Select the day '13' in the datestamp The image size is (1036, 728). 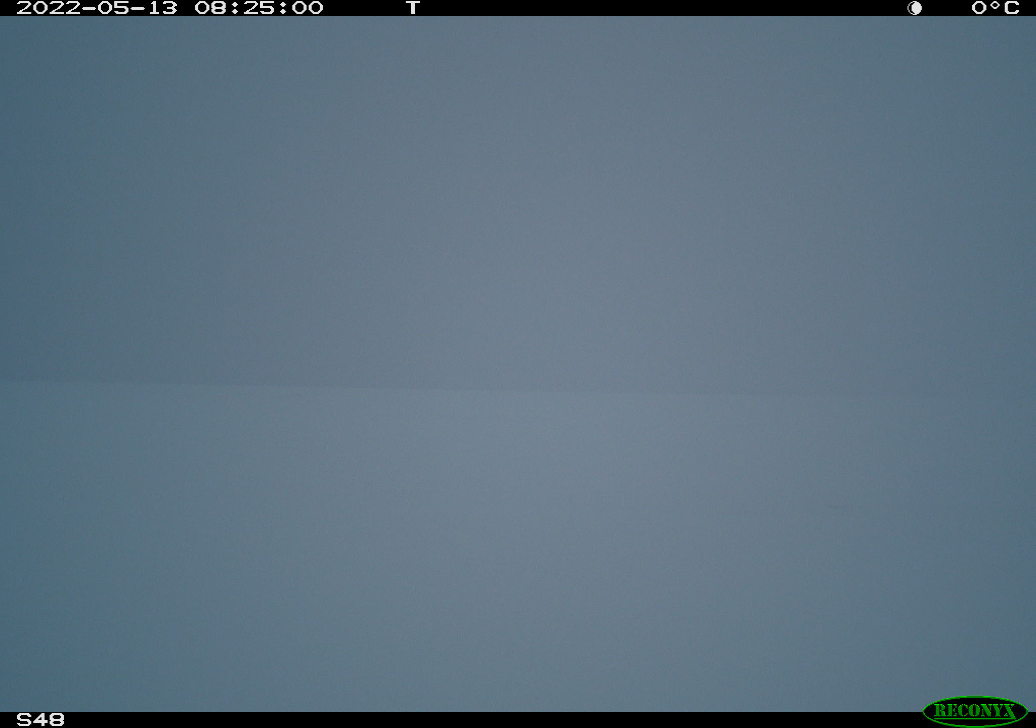point(163,8)
